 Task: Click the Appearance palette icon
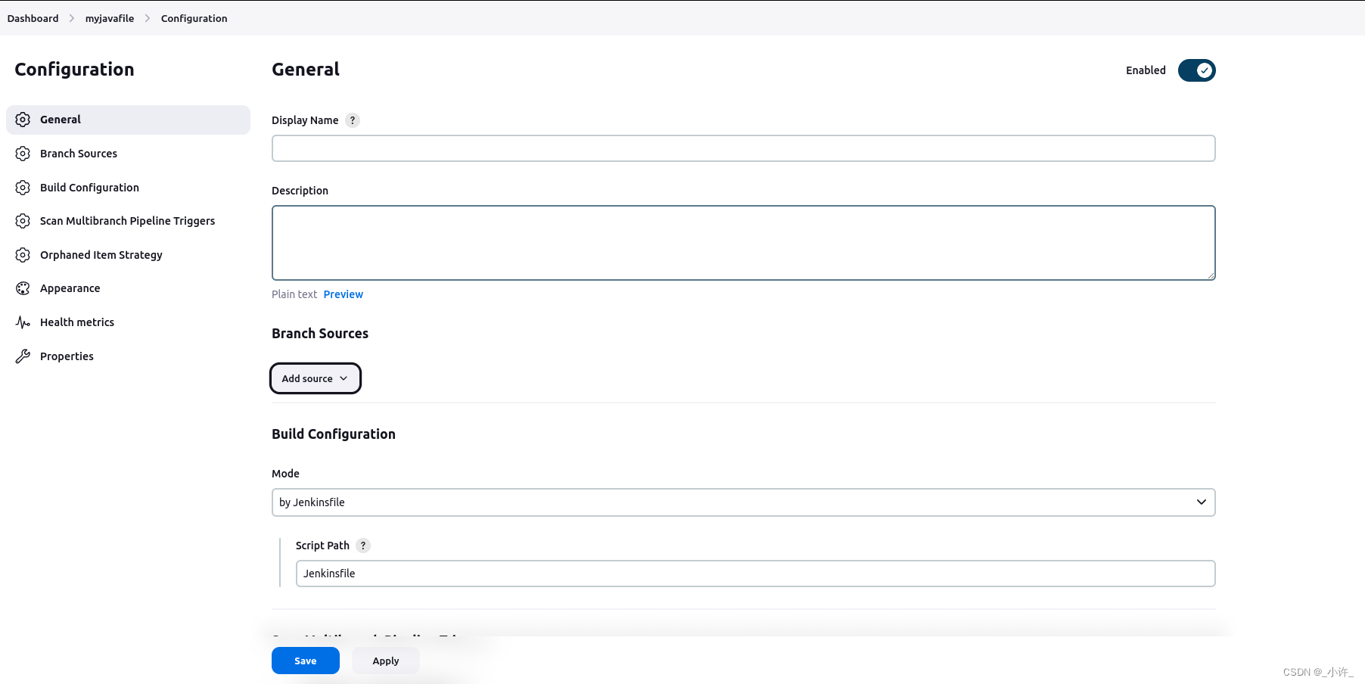23,288
